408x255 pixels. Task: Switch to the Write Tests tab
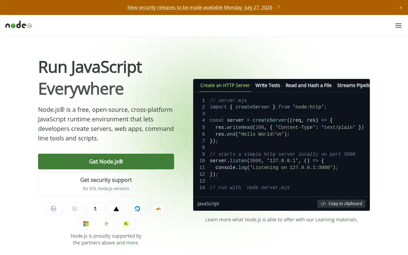point(268,85)
